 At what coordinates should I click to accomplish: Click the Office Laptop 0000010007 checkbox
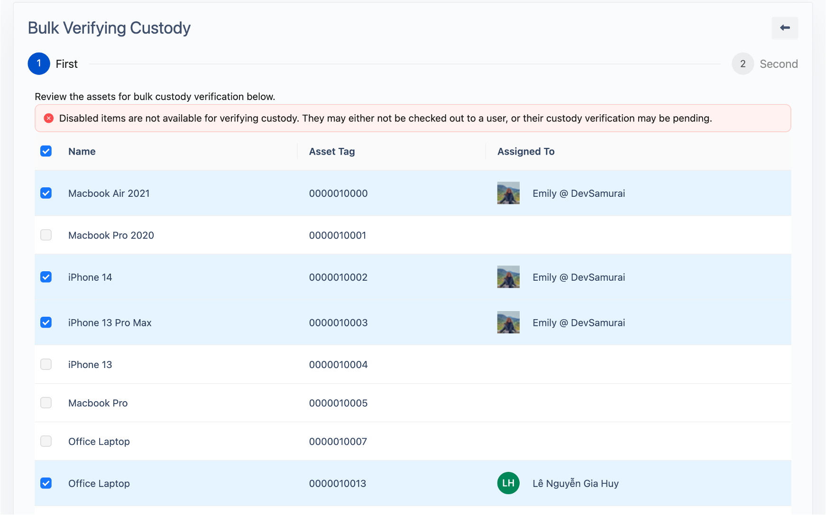tap(46, 441)
